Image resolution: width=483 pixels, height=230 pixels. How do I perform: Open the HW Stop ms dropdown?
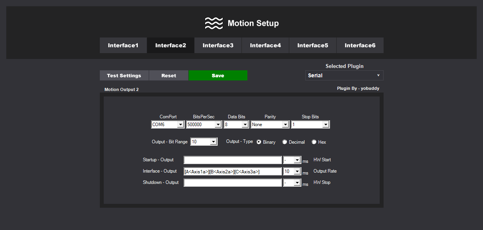297,183
